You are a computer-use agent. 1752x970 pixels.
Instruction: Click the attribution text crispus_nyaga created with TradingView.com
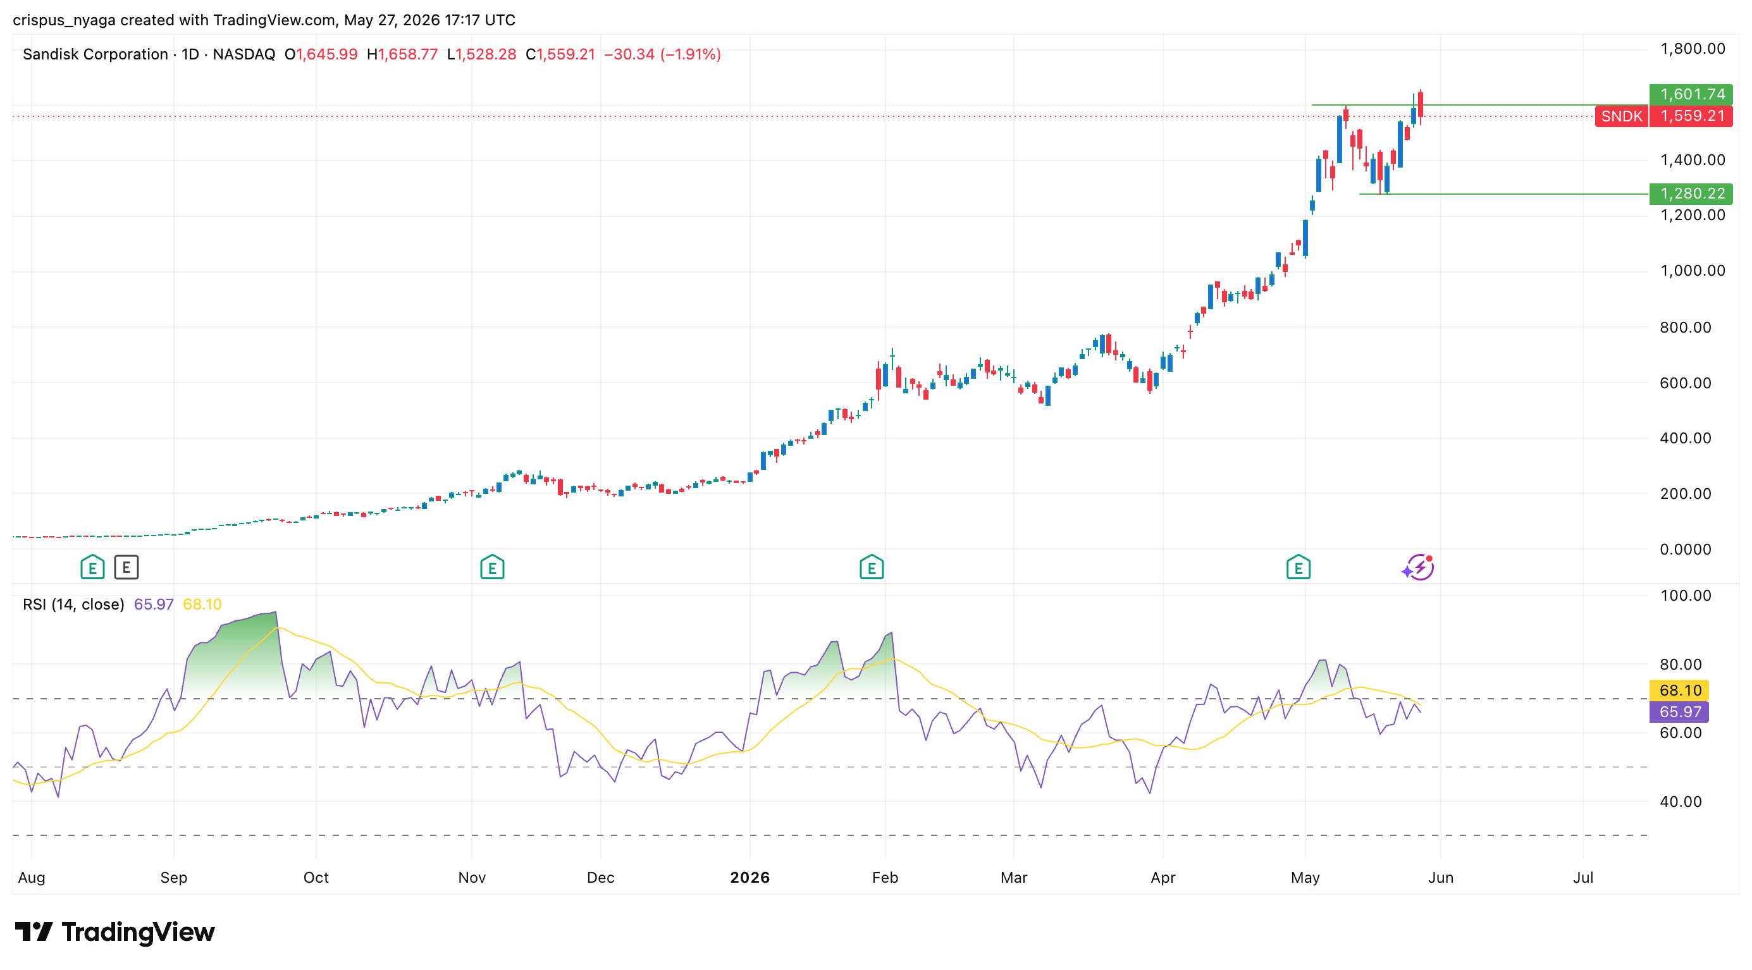coord(175,20)
